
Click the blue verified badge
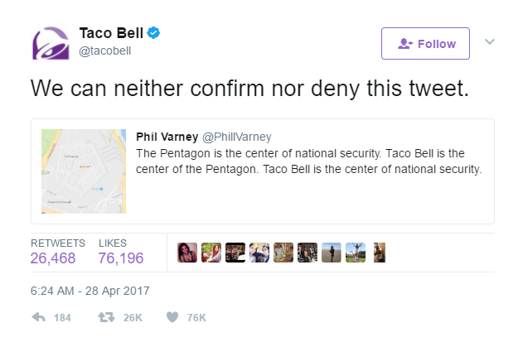(153, 33)
